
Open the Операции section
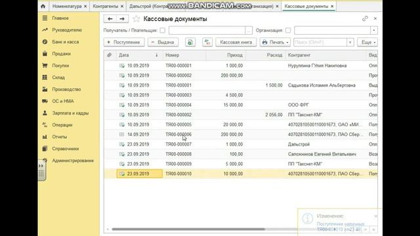(x=62, y=125)
